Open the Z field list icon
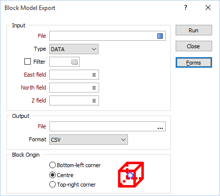The width and height of the screenshot is (220, 196). 94,100
